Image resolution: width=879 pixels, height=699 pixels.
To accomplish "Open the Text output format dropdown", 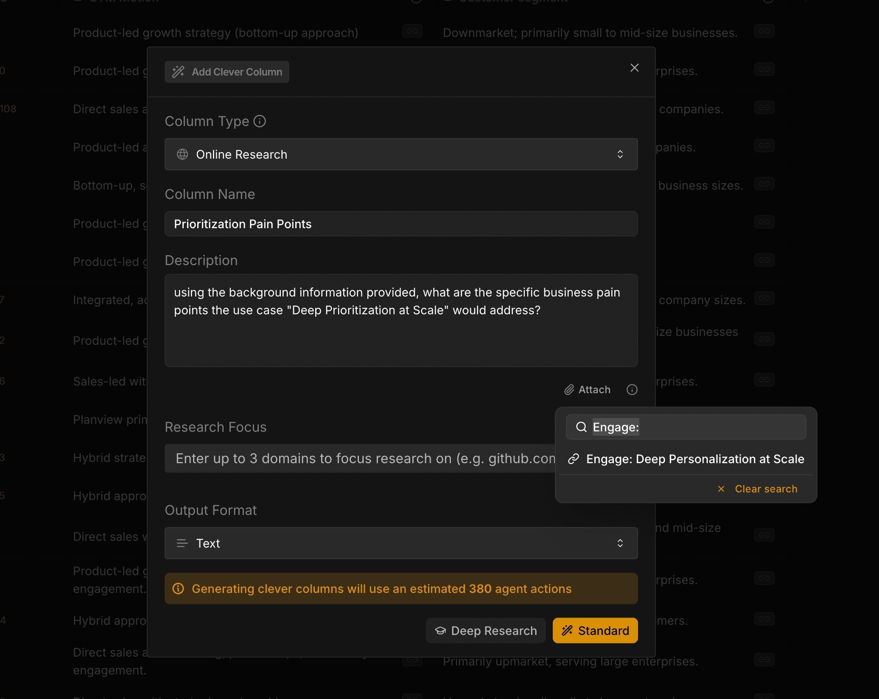I will [x=400, y=543].
